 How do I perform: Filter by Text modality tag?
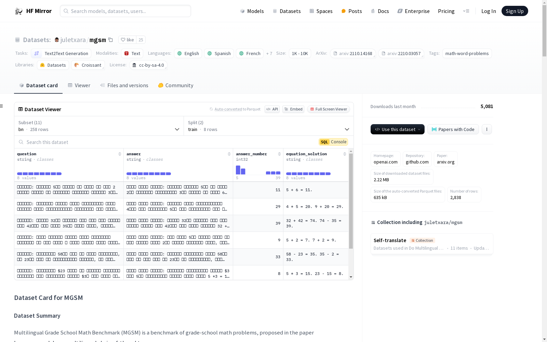pos(132,53)
